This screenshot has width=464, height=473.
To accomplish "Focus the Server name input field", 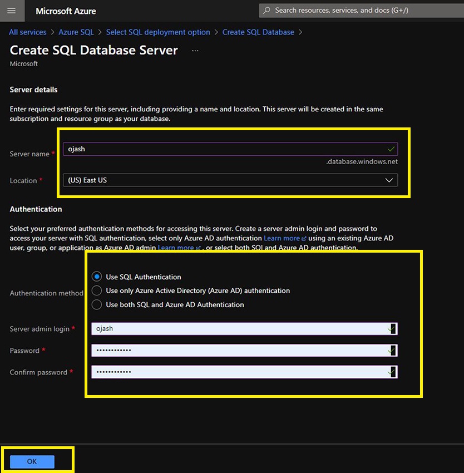I will [x=230, y=149].
